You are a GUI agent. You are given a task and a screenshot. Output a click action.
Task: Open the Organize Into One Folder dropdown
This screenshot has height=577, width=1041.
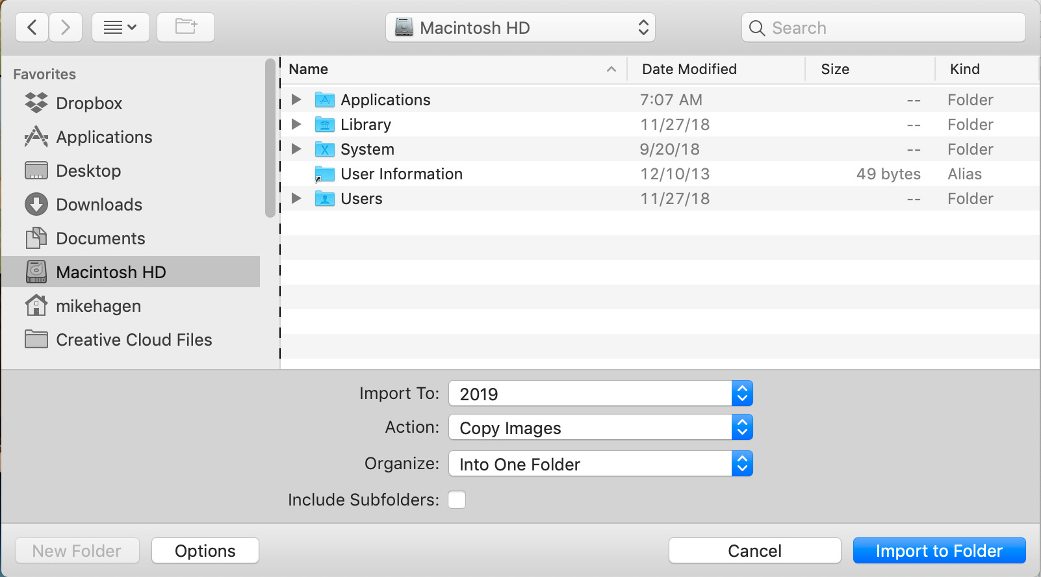[x=600, y=464]
